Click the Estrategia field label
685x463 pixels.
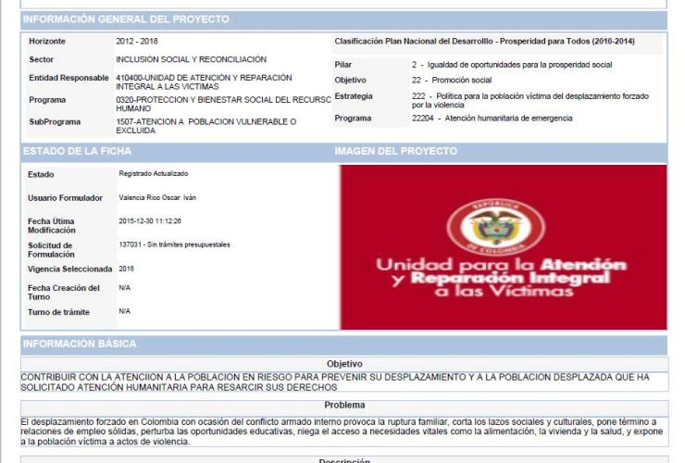(354, 96)
